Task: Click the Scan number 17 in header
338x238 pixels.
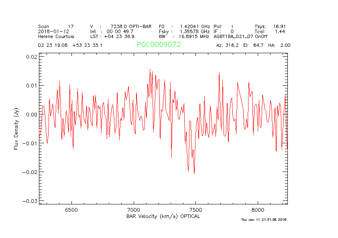Action: click(71, 26)
